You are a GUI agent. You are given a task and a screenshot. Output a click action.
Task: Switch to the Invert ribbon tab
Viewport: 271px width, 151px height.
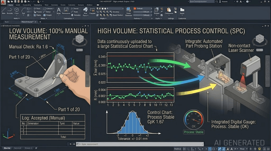pyautogui.click(x=18, y=5)
